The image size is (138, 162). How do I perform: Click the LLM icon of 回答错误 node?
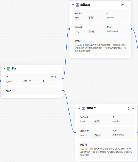tap(83, 109)
